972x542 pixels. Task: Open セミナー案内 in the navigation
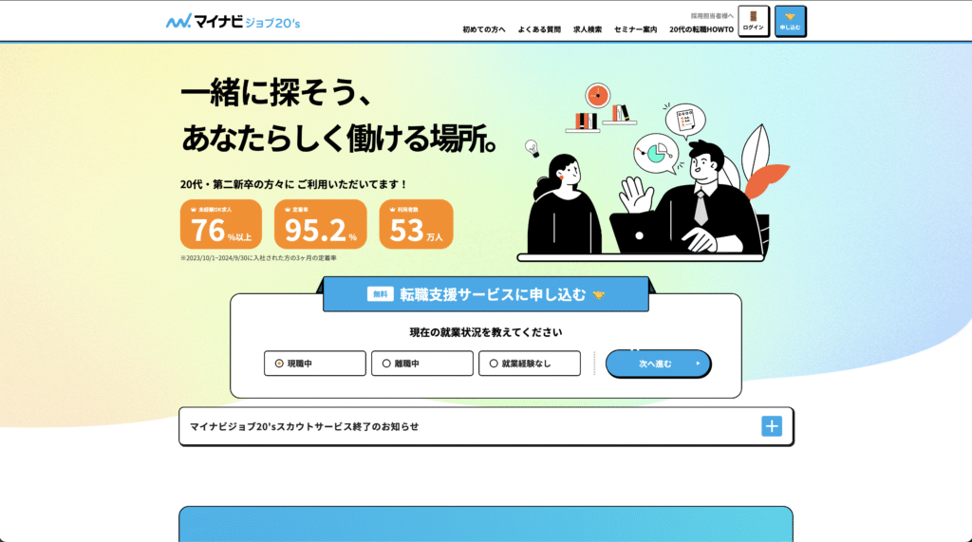coord(635,29)
